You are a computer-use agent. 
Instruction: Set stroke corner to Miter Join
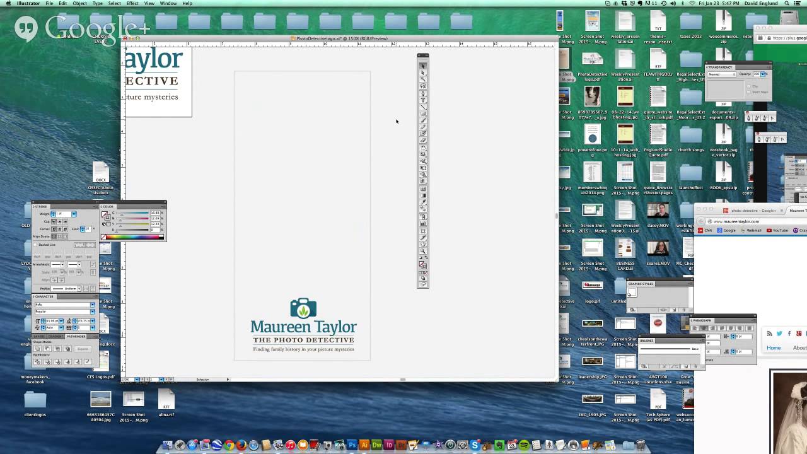54,229
